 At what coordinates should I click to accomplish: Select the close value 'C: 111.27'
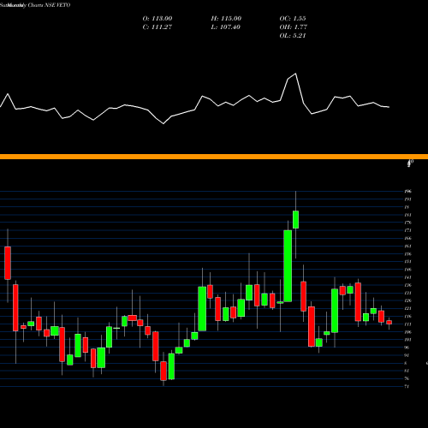point(158,27)
